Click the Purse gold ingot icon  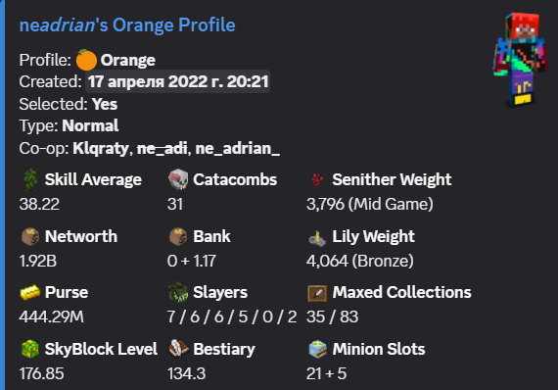[30, 293]
